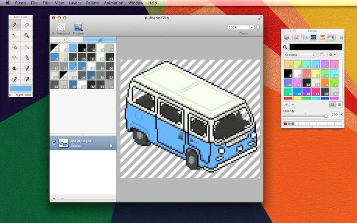Open the Crayons palette dropdown
Image resolution: width=357 pixels, height=223 pixels.
299,54
